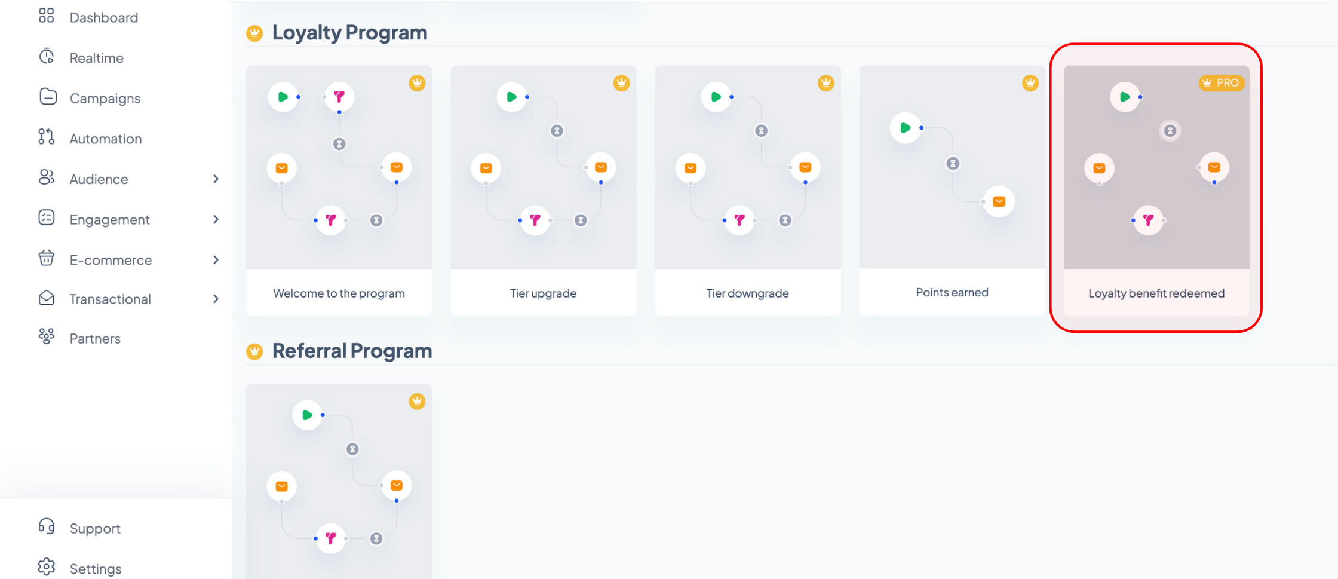Viewport: 1338px width, 579px height.
Task: Click the PRO badge on Loyalty benefit redeemed
Action: pyautogui.click(x=1222, y=83)
